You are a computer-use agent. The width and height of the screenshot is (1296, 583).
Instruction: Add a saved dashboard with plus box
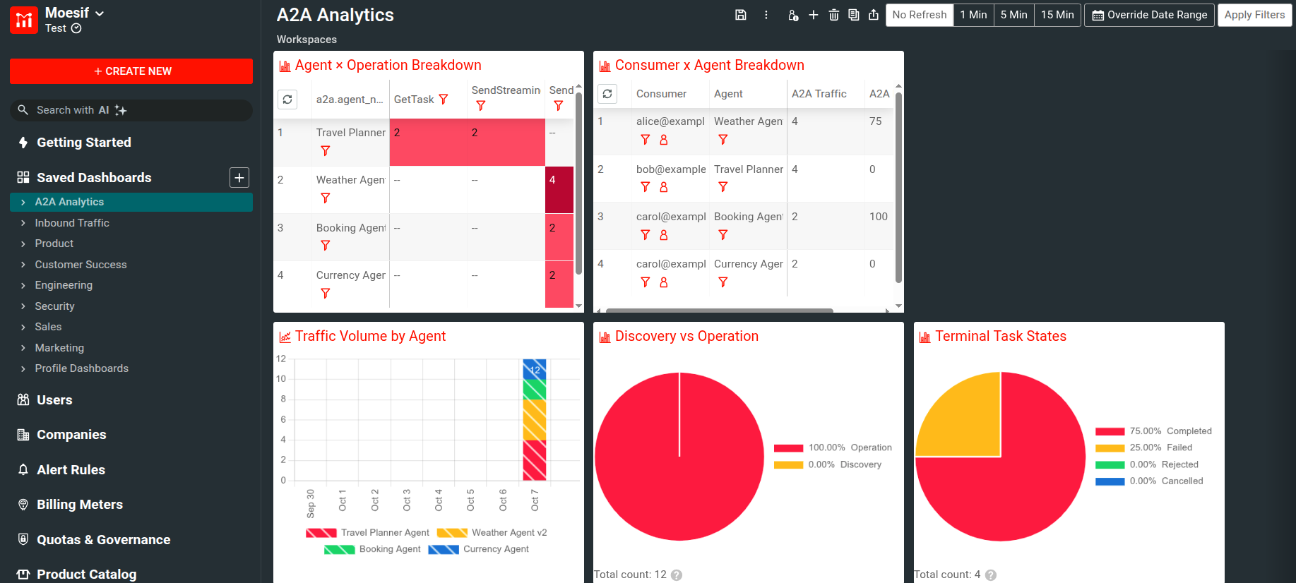239,178
